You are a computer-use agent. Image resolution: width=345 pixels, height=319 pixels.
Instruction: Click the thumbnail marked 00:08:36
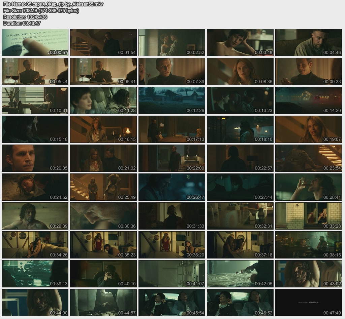[x=240, y=71]
